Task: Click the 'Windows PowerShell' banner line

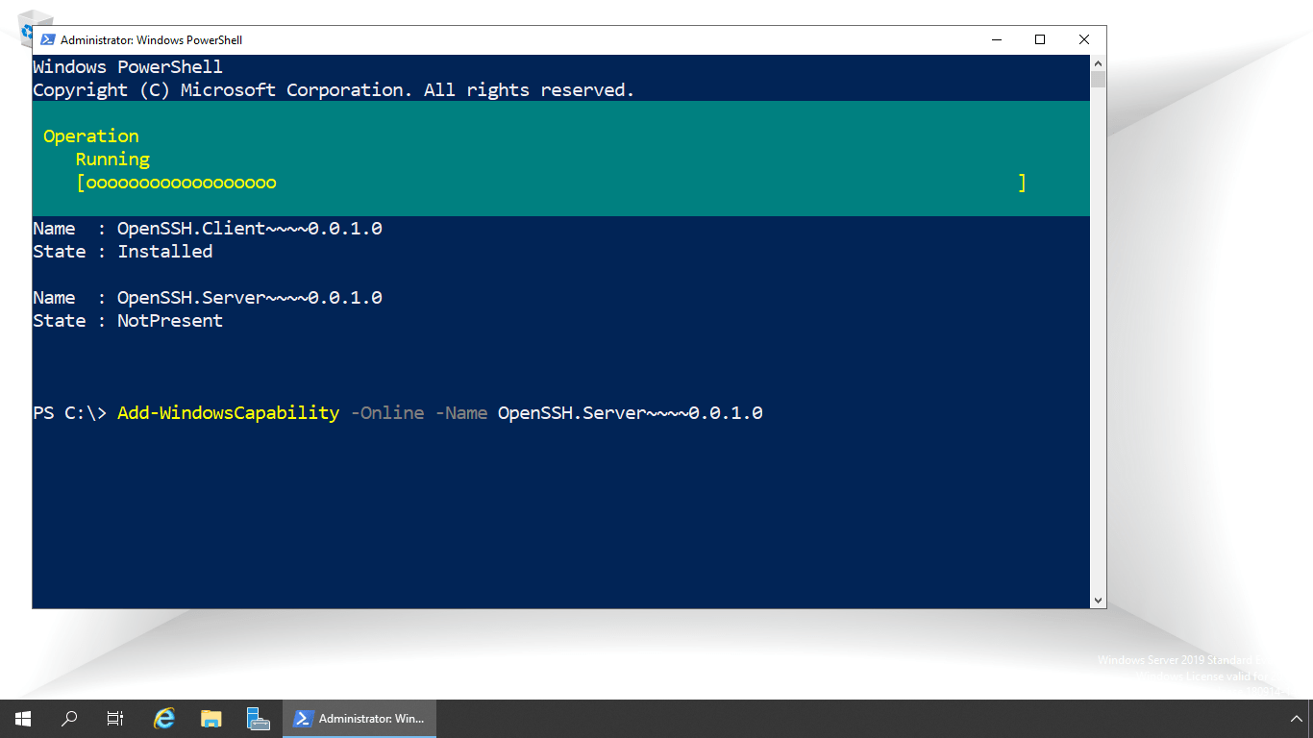Action: [x=128, y=67]
